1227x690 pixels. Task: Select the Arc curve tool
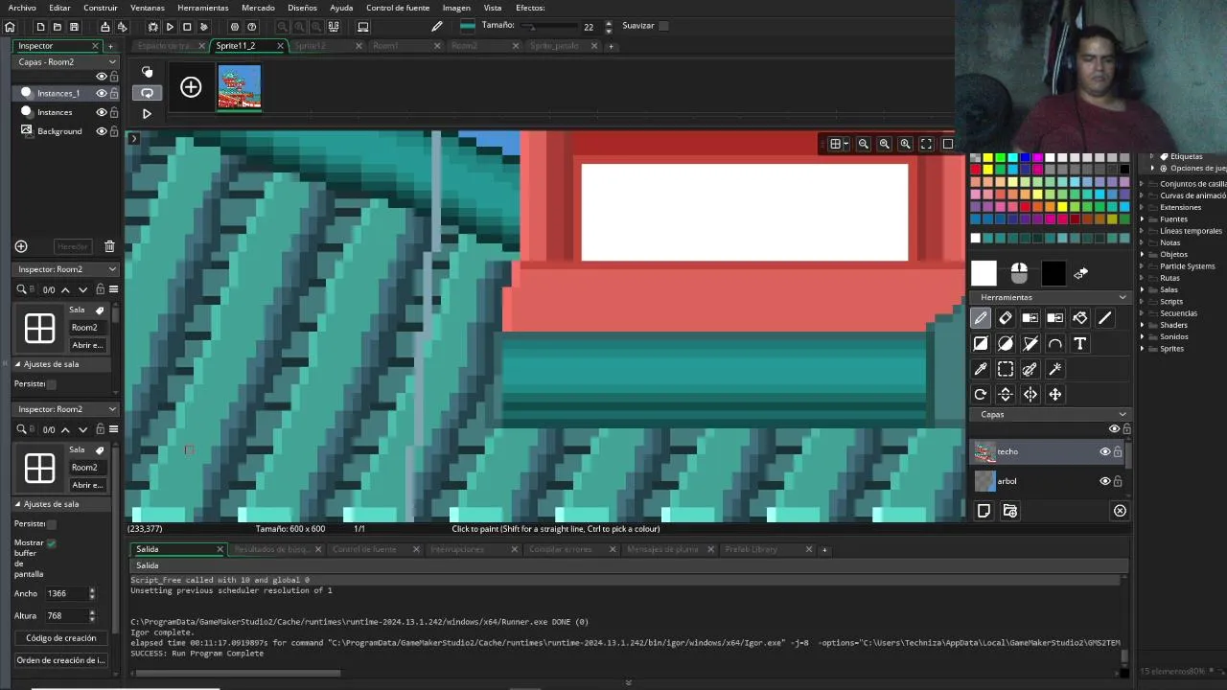pyautogui.click(x=1054, y=343)
